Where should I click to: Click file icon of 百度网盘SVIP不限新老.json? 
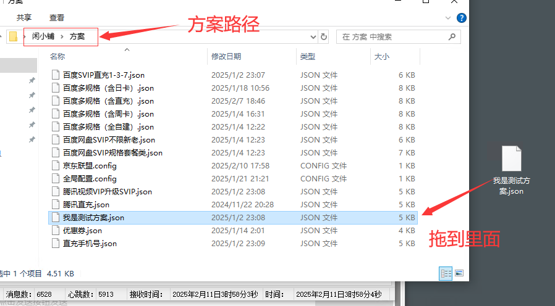[x=56, y=140]
